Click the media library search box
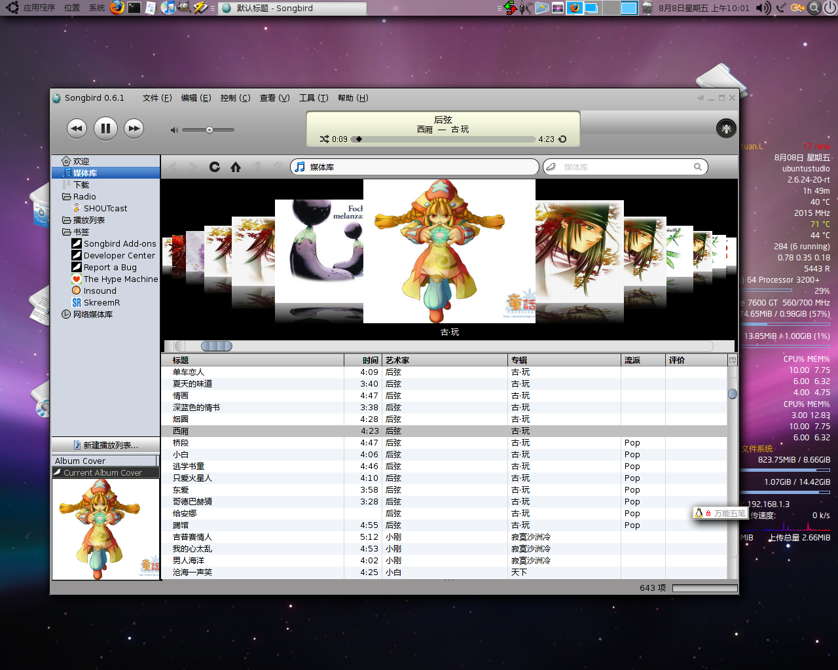 coord(625,167)
